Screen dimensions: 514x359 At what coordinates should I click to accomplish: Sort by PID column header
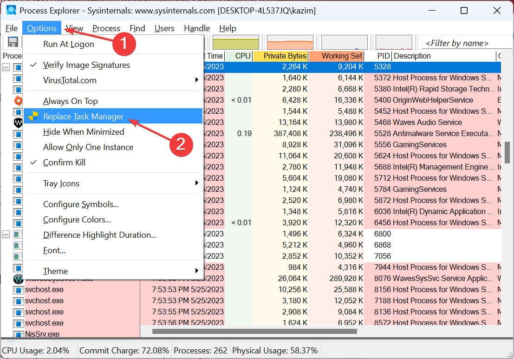point(378,56)
